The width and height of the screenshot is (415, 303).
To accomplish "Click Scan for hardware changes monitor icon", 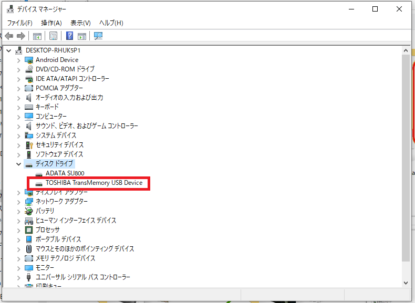I will click(98, 36).
